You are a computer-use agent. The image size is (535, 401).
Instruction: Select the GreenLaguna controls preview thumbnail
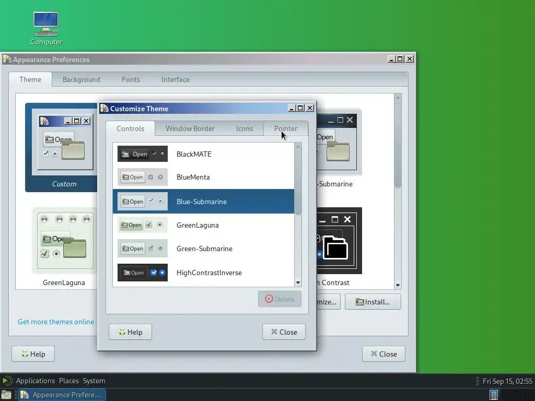tap(142, 225)
